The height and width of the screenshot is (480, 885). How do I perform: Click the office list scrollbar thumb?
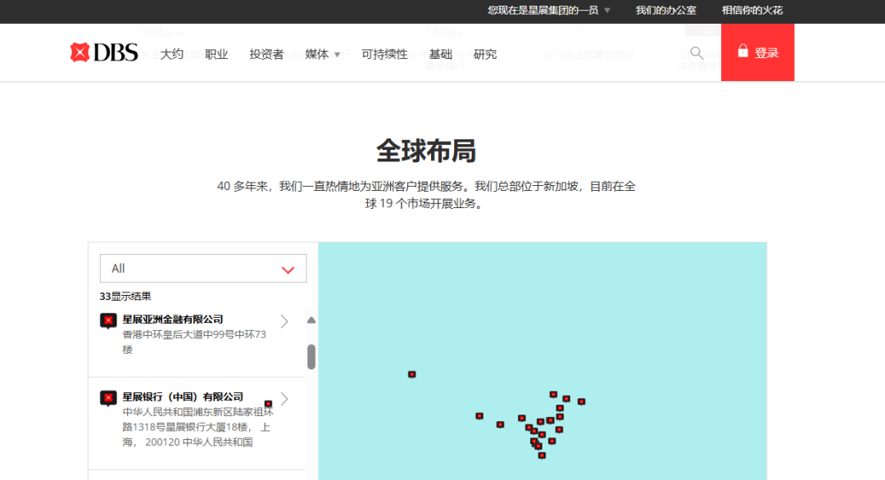[311, 356]
